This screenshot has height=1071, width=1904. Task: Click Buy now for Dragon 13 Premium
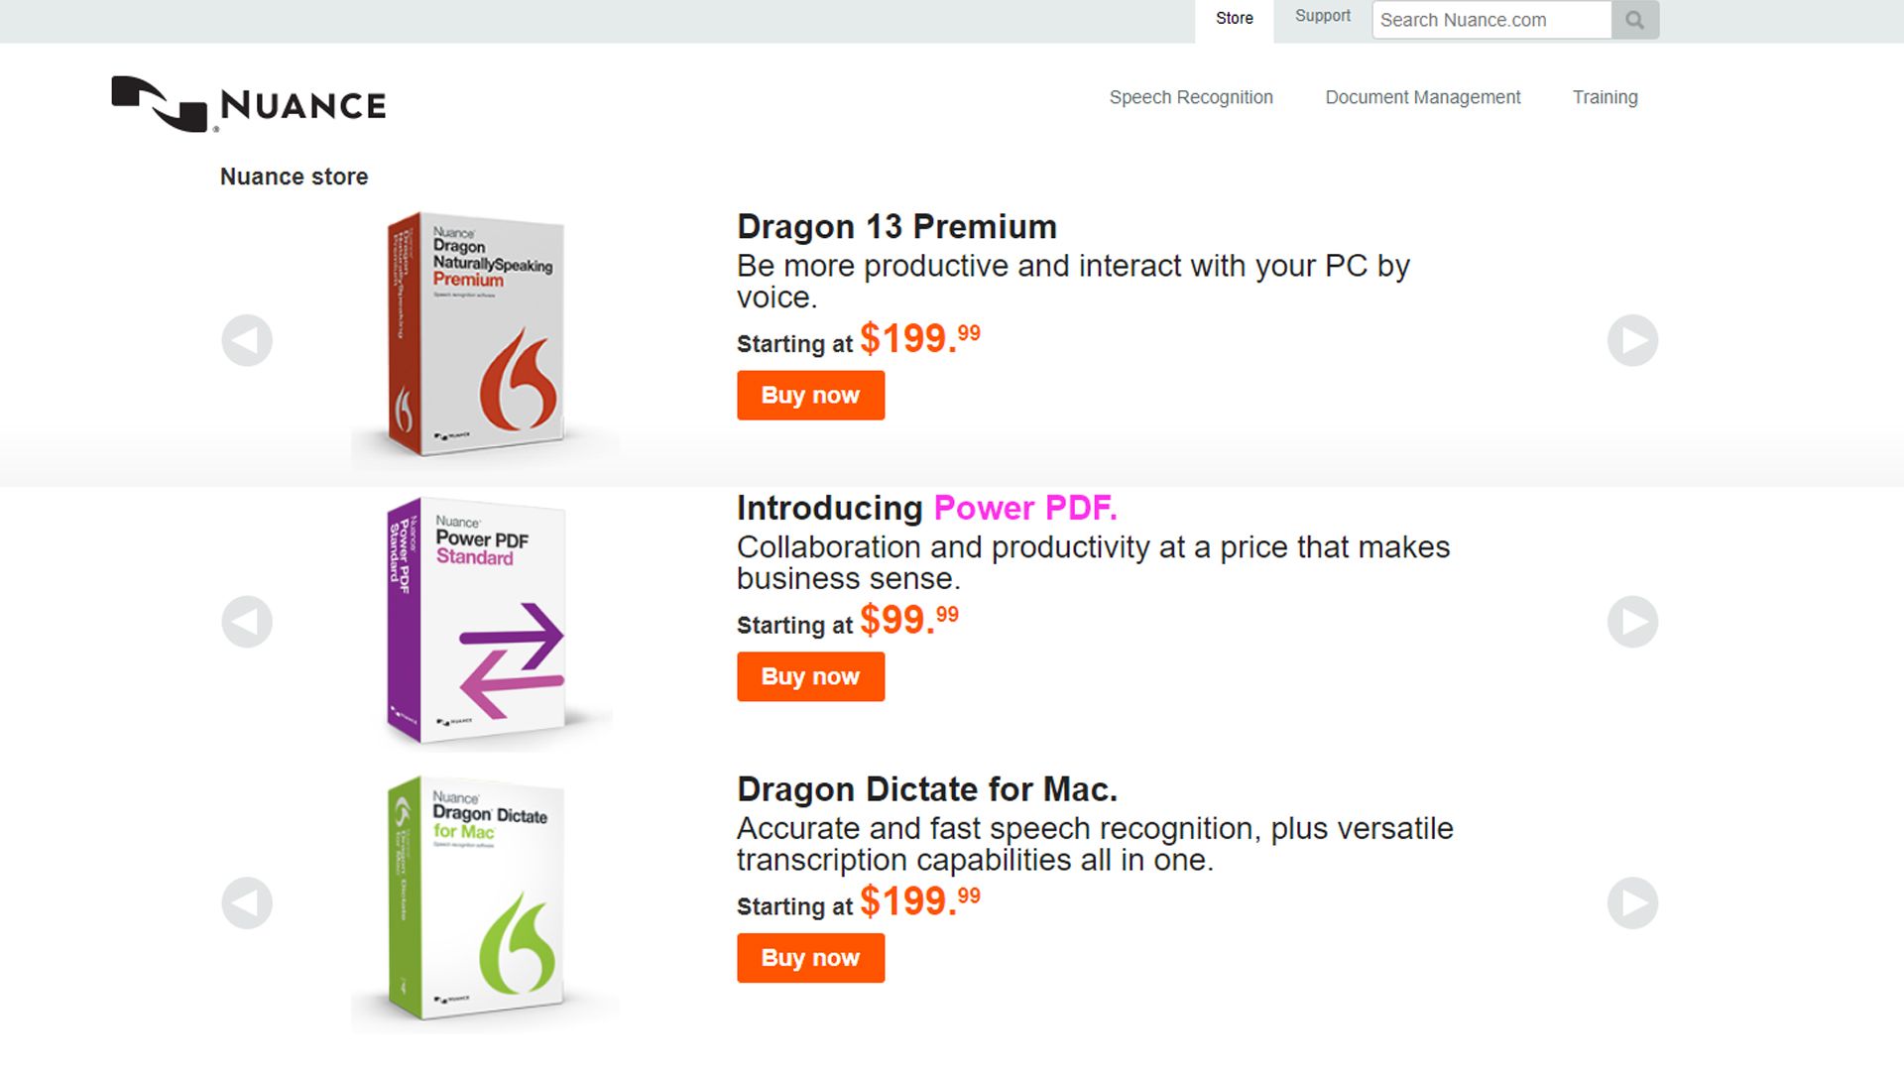pos(810,395)
